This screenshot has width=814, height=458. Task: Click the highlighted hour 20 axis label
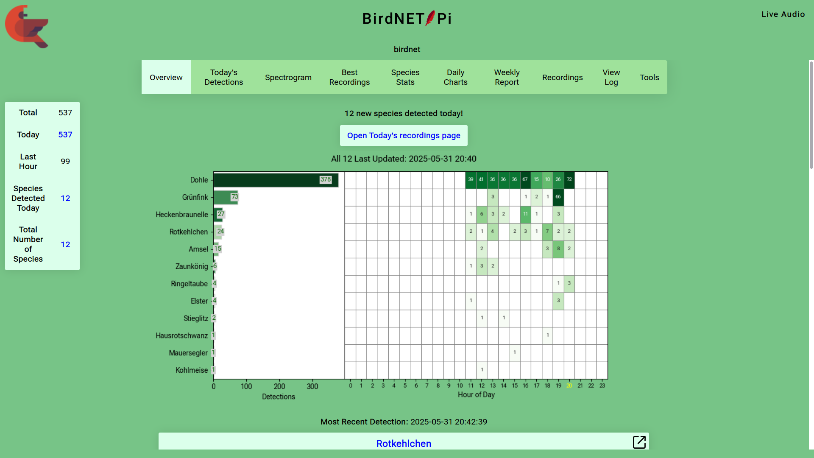pos(569,385)
